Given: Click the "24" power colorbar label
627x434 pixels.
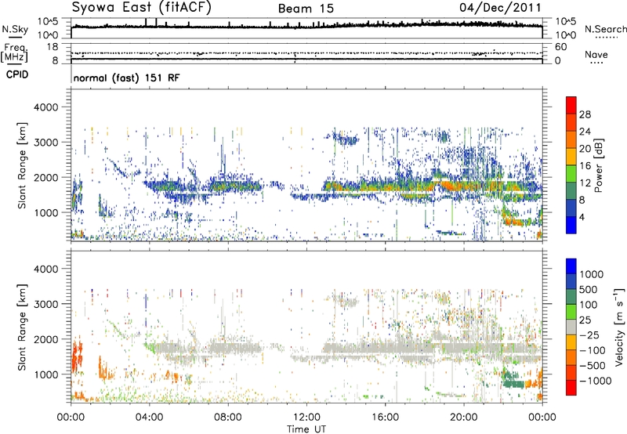Looking at the screenshot, I should [585, 132].
